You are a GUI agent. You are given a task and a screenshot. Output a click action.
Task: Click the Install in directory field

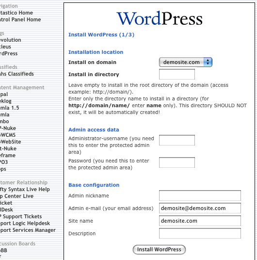click(x=177, y=74)
